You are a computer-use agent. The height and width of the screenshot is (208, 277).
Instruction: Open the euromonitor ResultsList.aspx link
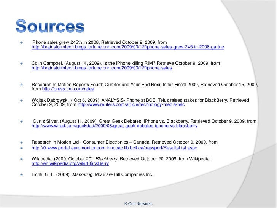pos(114,148)
